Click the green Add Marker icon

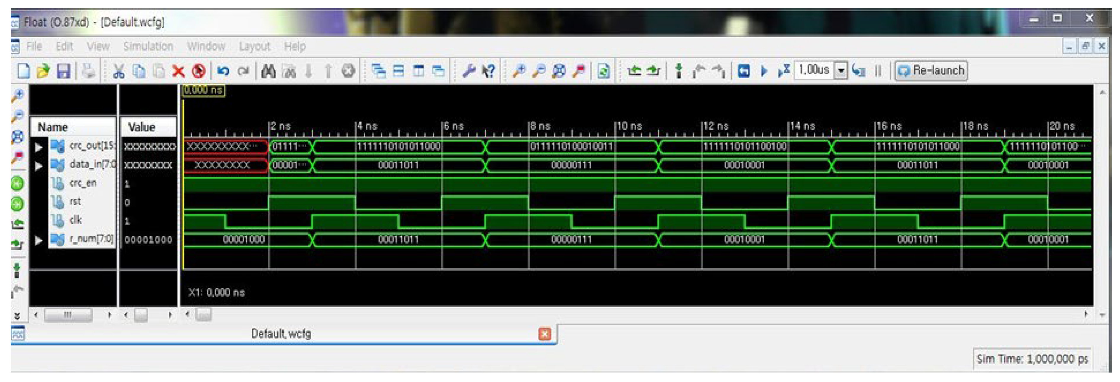click(679, 71)
